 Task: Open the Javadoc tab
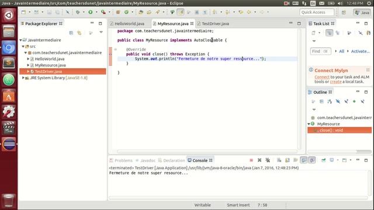(148, 160)
